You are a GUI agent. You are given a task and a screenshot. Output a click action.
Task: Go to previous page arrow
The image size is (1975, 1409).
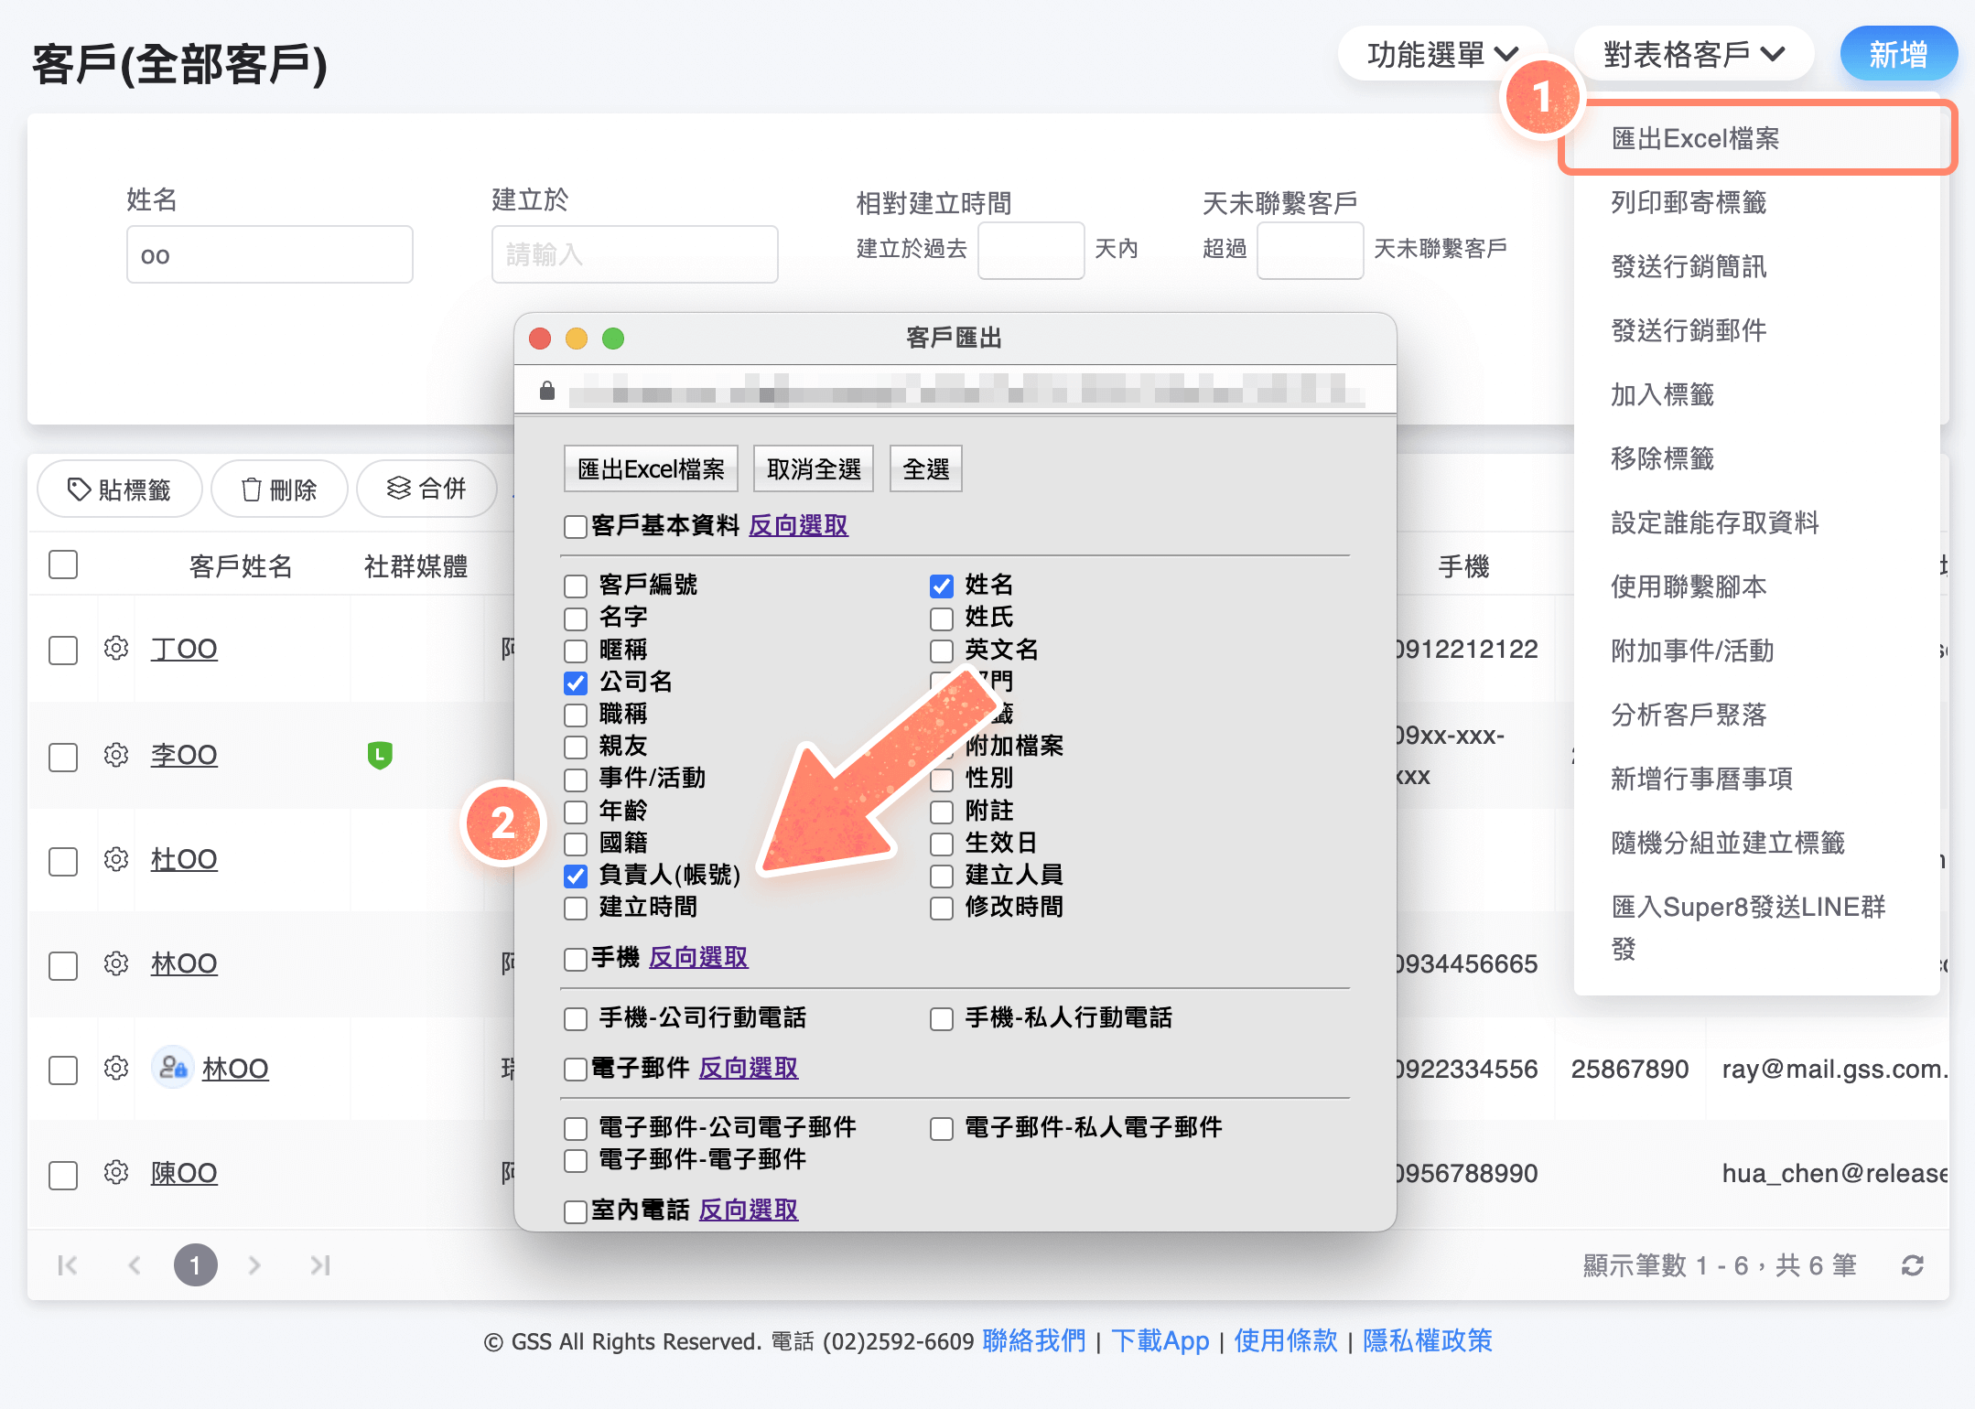pos(135,1265)
